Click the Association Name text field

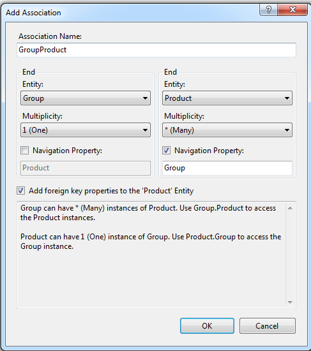(x=156, y=50)
